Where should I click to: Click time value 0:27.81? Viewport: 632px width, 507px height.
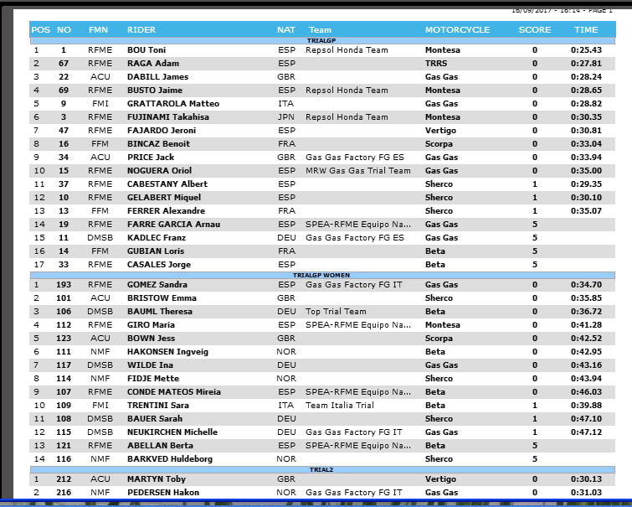586,64
